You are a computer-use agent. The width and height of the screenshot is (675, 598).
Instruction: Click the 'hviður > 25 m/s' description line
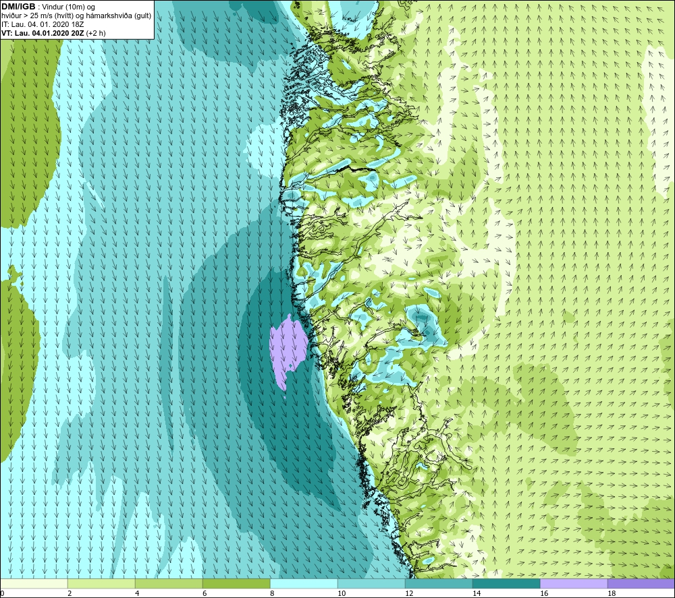(x=76, y=16)
